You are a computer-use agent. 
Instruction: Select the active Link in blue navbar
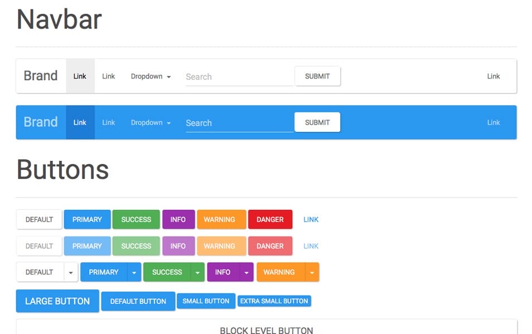pyautogui.click(x=80, y=122)
